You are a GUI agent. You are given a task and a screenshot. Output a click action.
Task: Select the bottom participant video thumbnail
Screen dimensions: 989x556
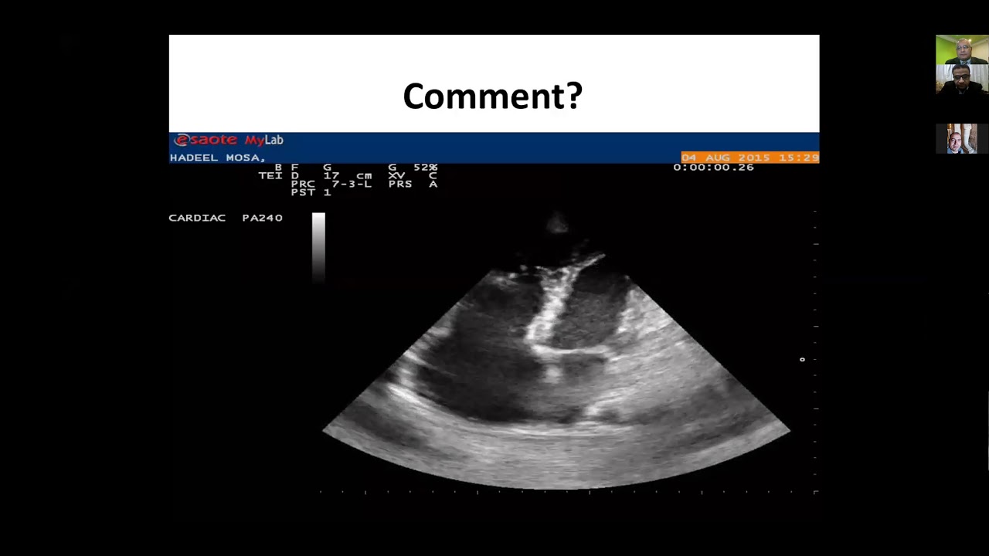tap(962, 138)
